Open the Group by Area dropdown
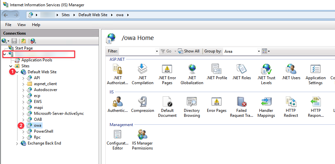The image size is (335, 164). [259, 51]
